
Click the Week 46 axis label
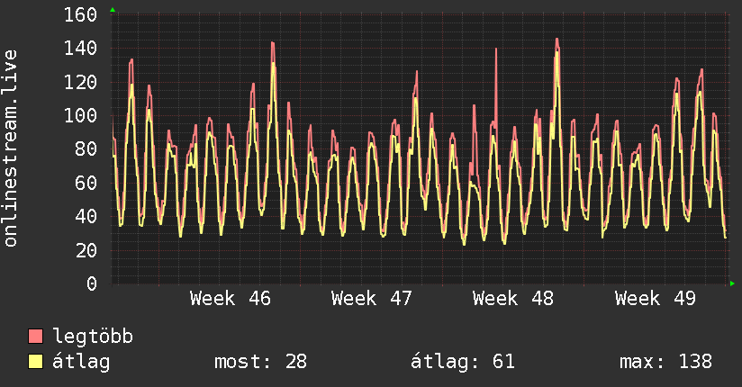231,299
